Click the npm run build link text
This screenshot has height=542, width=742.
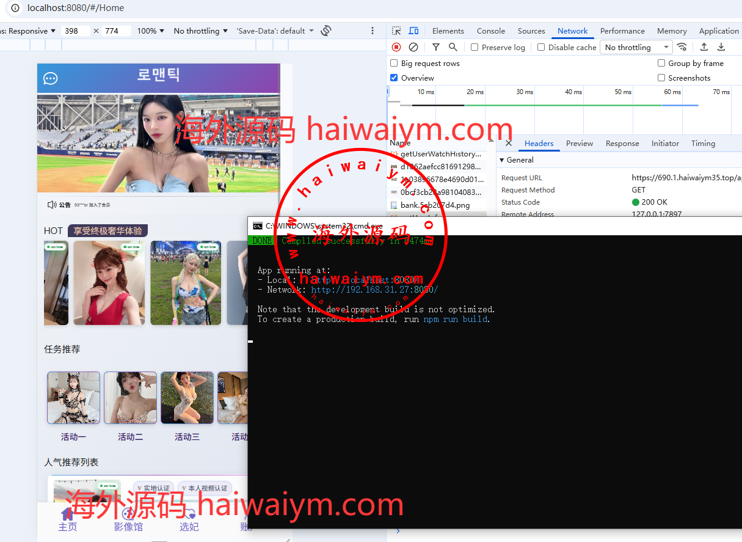click(456, 319)
